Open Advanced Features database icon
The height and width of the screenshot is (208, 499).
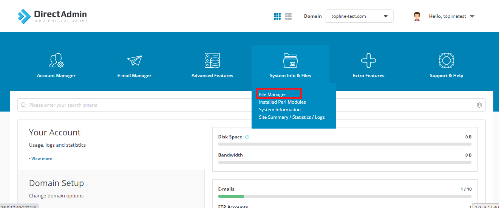(x=212, y=61)
